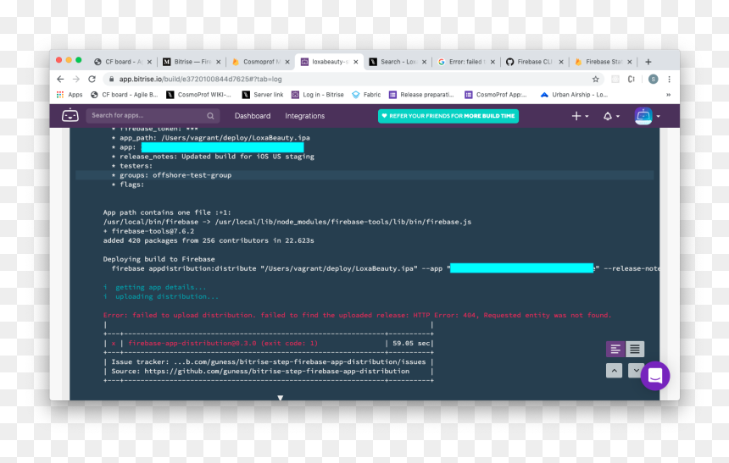Click 'firebase-app-distribution@0.3.0 (exit code: 1)' row

223,343
